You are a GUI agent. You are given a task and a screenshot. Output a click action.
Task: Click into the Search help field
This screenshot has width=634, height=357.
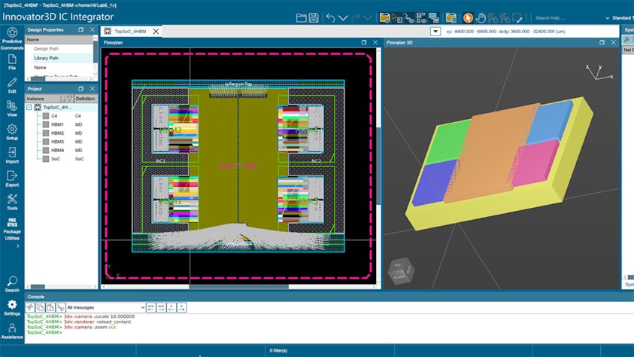pyautogui.click(x=568, y=18)
